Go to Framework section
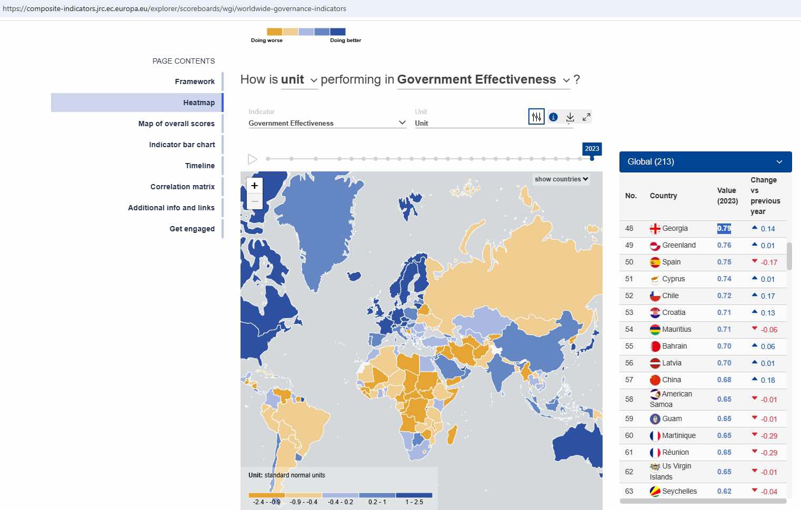Viewport: 801px width, 510px height. pos(195,81)
